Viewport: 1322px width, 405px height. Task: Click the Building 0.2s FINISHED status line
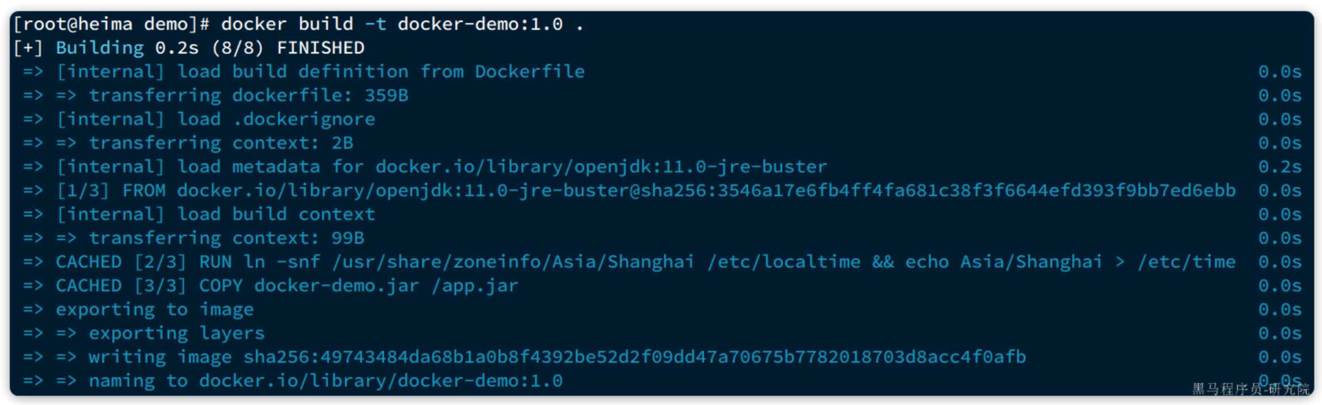189,48
